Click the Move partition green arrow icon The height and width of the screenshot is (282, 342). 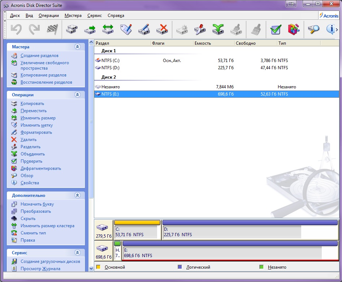[90, 30]
